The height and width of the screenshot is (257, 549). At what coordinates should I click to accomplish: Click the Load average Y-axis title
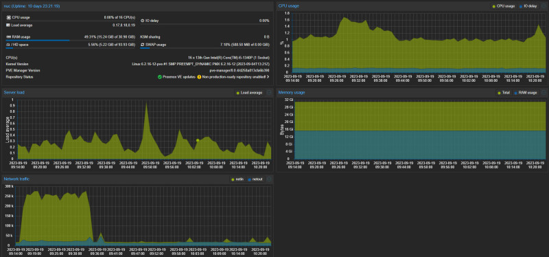point(7,129)
